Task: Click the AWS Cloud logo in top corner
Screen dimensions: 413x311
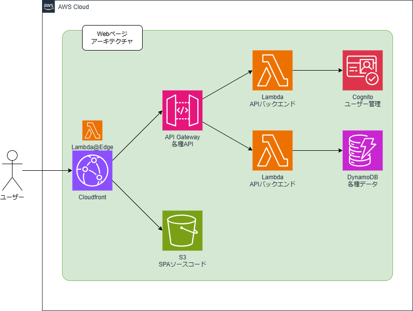Action: (49, 7)
